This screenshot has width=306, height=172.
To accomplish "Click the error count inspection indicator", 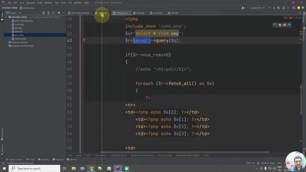I will pos(286,18).
